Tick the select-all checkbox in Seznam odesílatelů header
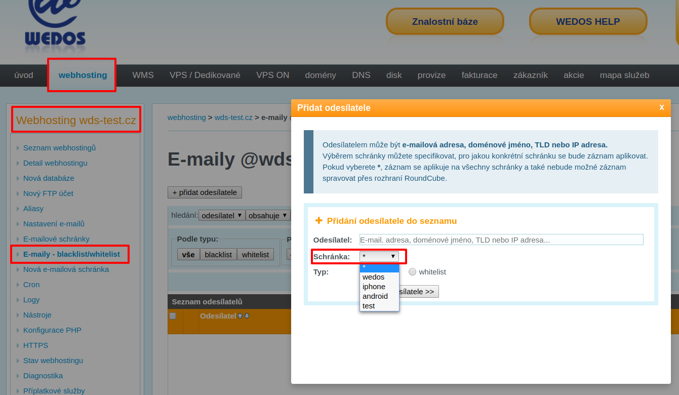The image size is (679, 395). pyautogui.click(x=173, y=316)
